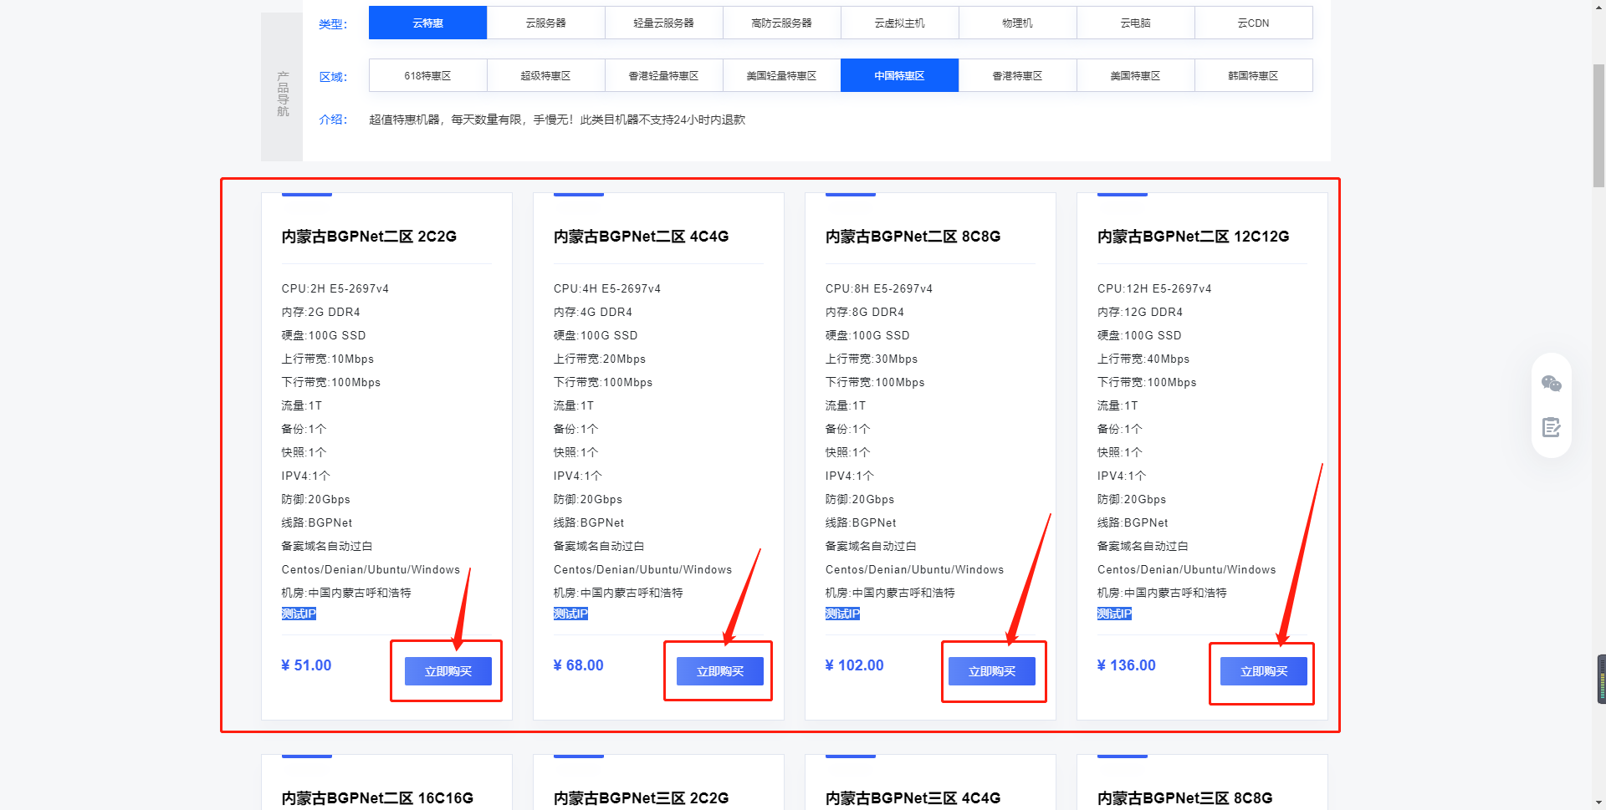This screenshot has width=1606, height=810.
Task: Click the ¥ 51.00 price
Action: tap(306, 665)
